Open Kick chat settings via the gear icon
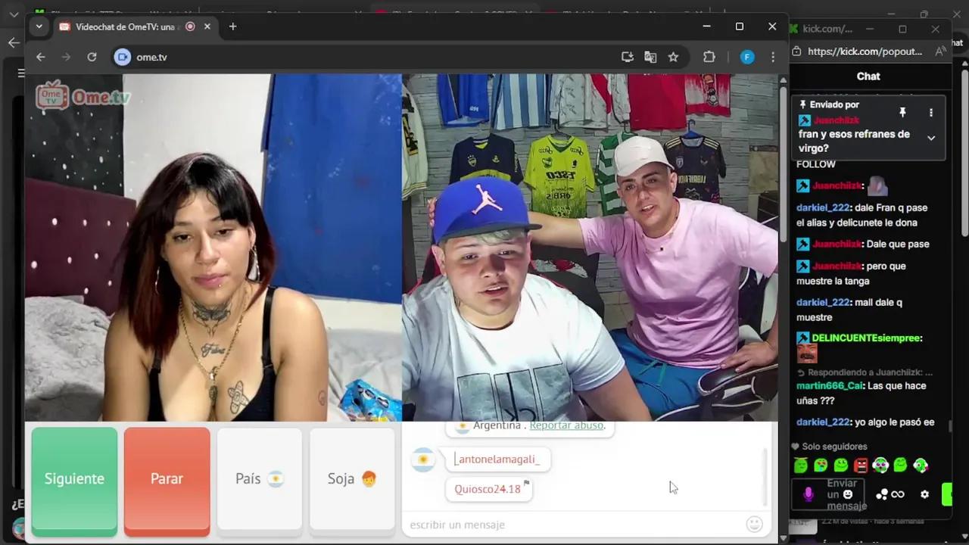 pos(924,494)
